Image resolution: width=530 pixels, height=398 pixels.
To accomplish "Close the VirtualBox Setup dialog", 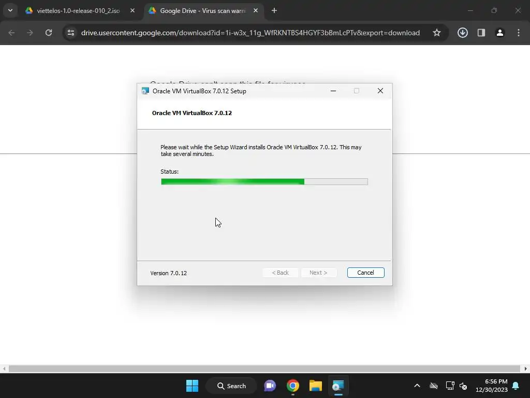I will point(380,91).
